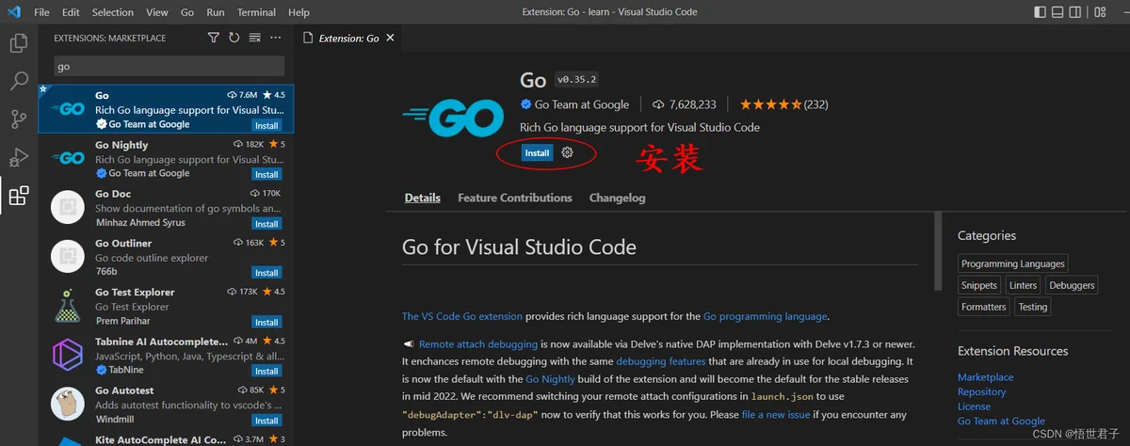Viewport: 1130px width, 446px height.
Task: Open Go Team at Google publisher link
Action: [x=582, y=104]
